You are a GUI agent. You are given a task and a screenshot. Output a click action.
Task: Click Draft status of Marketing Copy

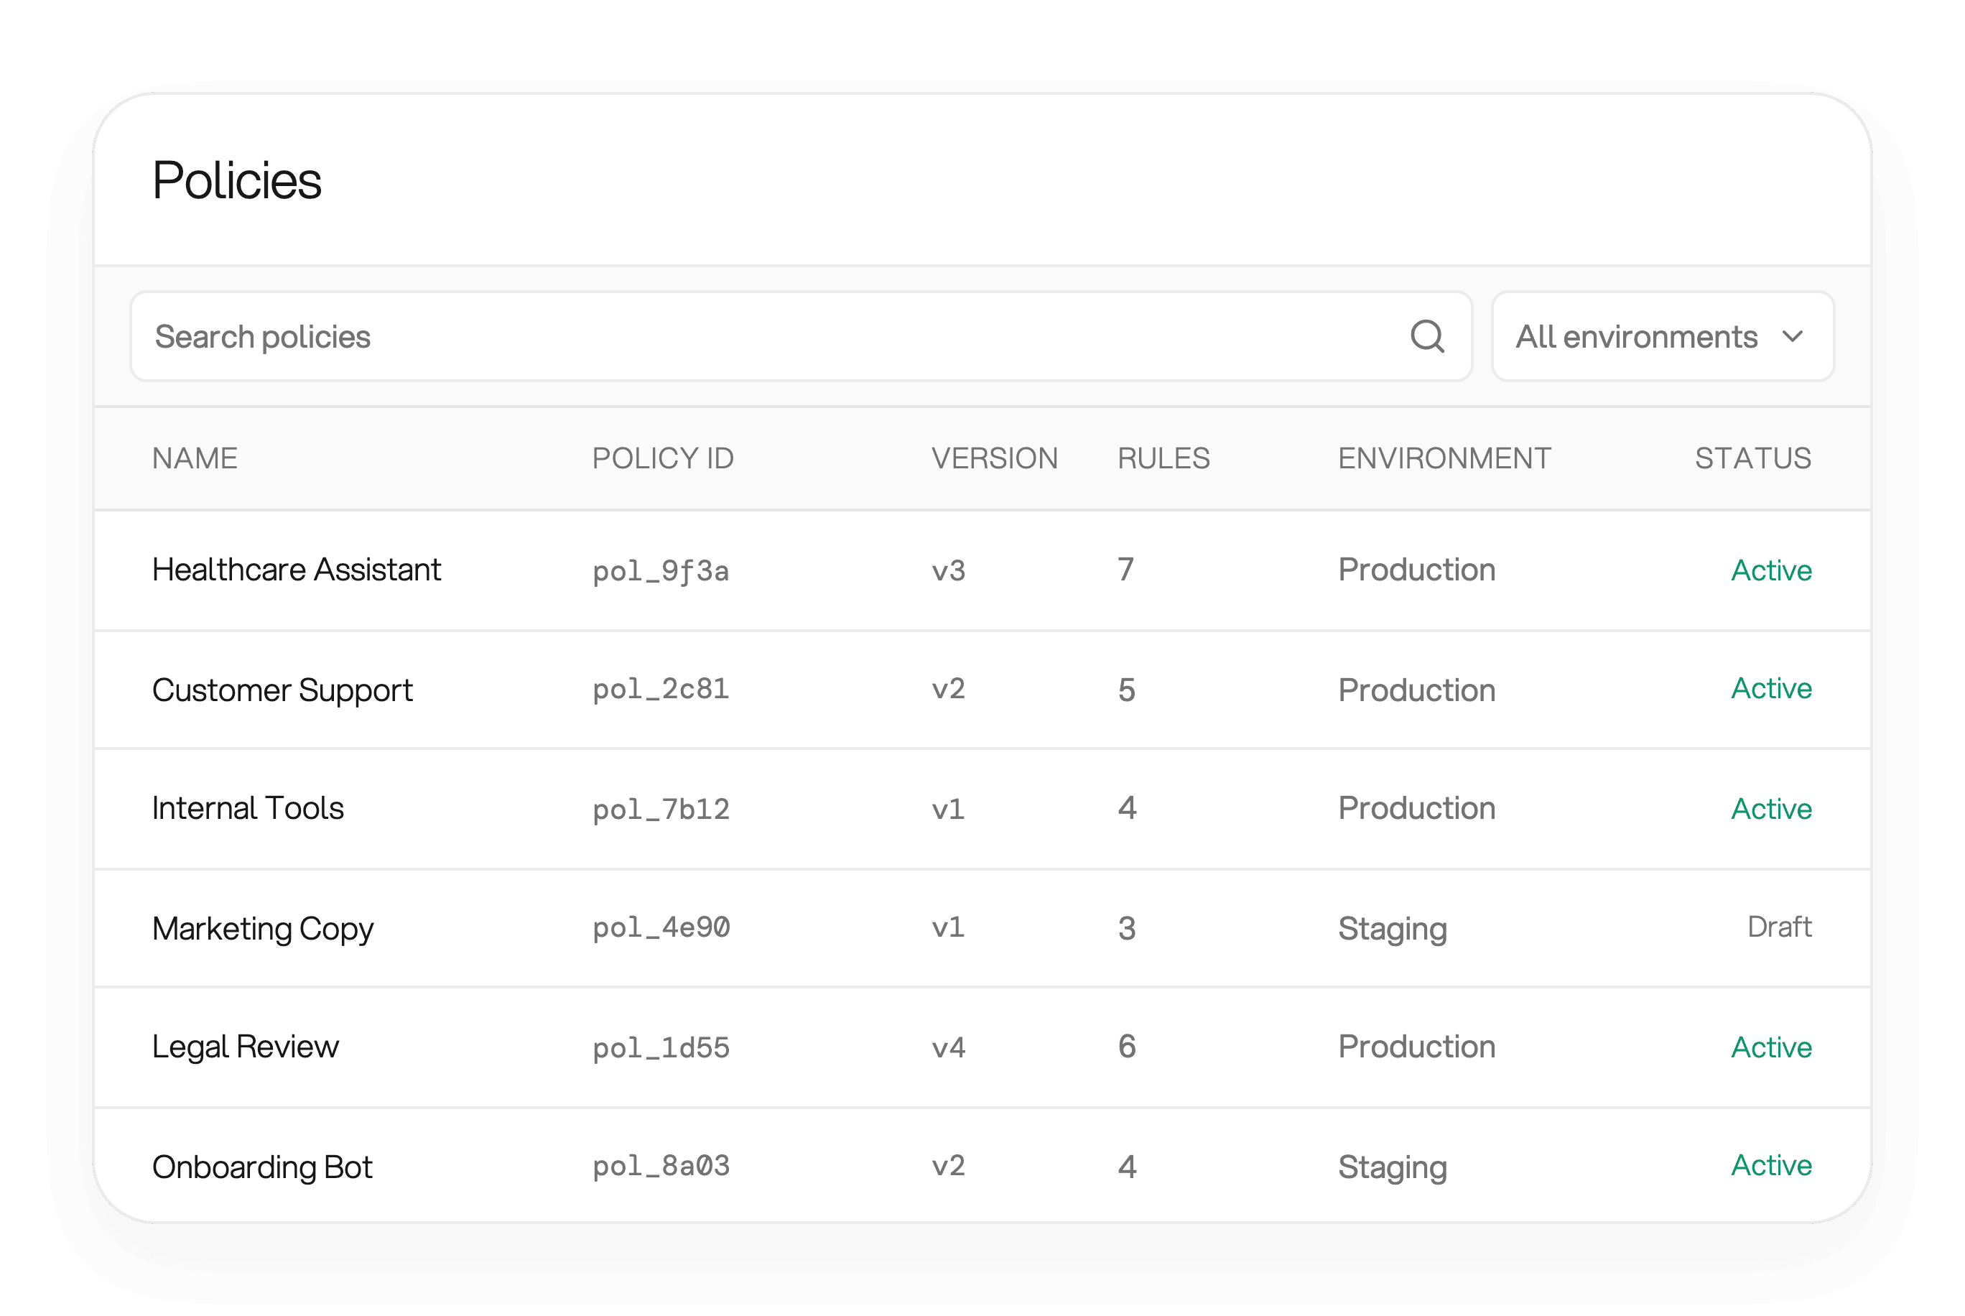coord(1780,927)
